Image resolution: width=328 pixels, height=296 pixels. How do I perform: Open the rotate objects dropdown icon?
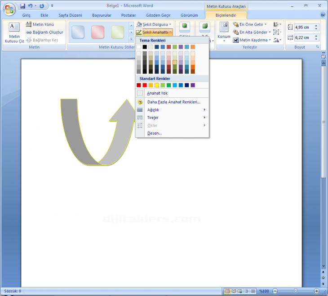click(x=277, y=40)
